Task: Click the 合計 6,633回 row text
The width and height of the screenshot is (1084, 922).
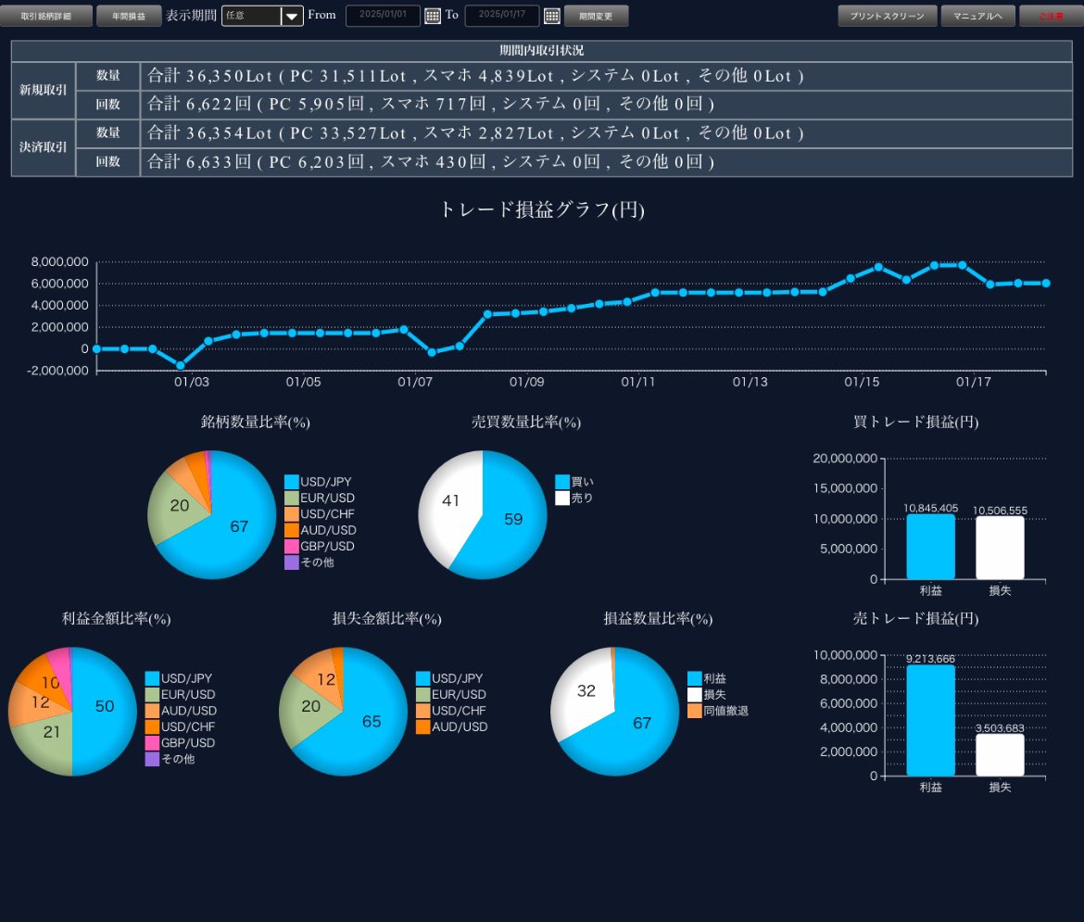Action: point(431,162)
